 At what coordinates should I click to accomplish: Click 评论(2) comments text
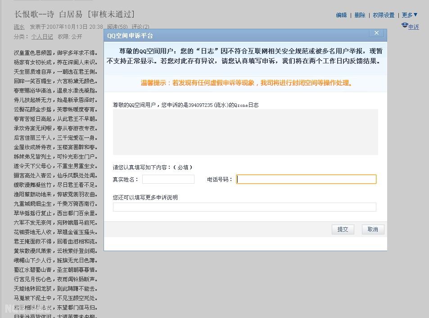[x=140, y=27]
